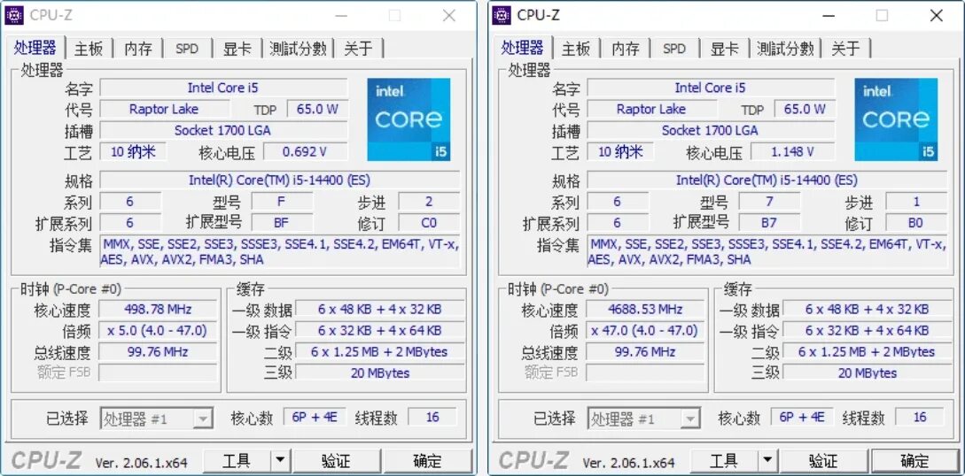965x476 pixels.
Task: Click core voltage value 1.148 V
Action: pyautogui.click(x=792, y=151)
